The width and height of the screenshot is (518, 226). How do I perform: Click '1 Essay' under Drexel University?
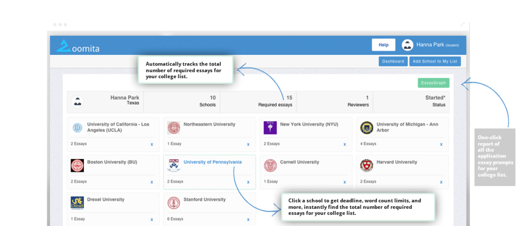pyautogui.click(x=77, y=219)
